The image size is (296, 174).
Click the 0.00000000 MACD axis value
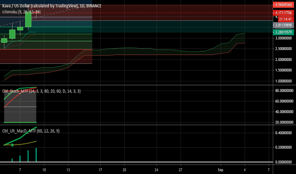pyautogui.click(x=283, y=162)
